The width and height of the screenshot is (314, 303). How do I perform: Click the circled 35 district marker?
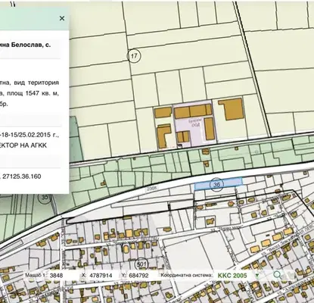pyautogui.click(x=45, y=197)
